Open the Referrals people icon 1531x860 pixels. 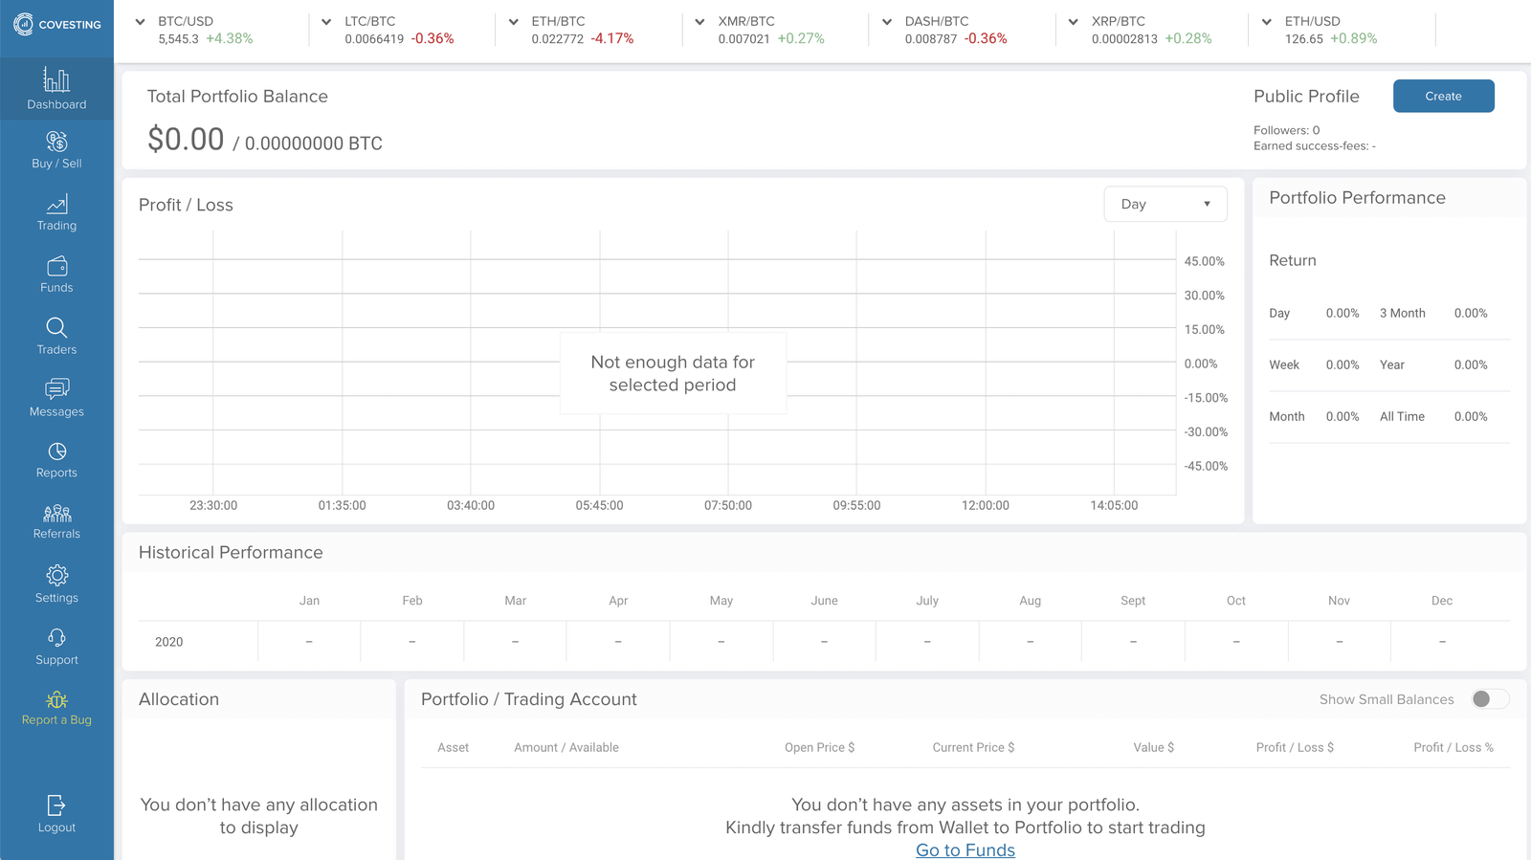pyautogui.click(x=56, y=514)
